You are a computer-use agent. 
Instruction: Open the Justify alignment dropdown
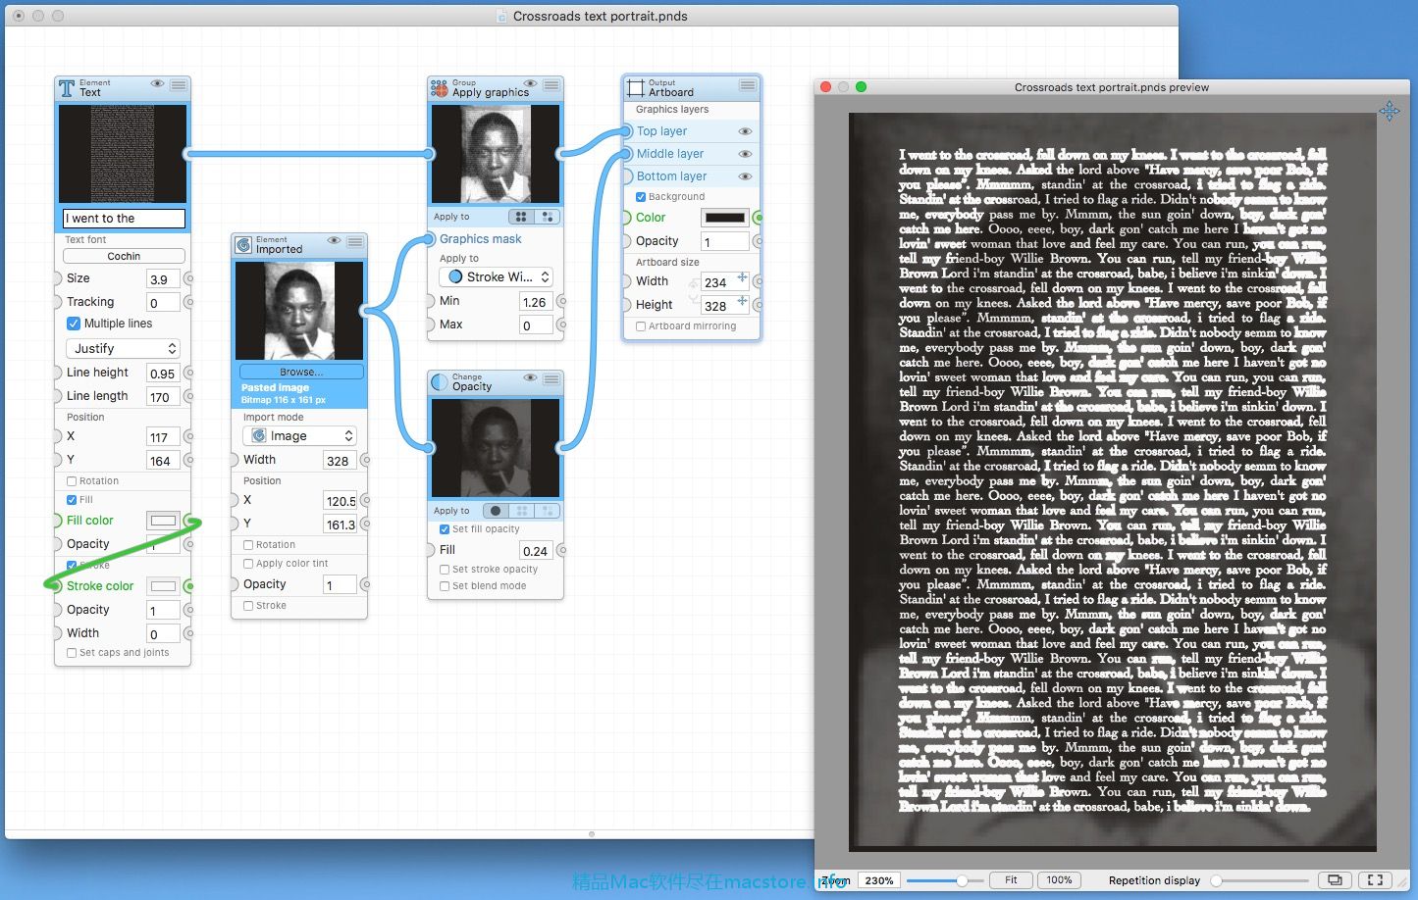124,348
